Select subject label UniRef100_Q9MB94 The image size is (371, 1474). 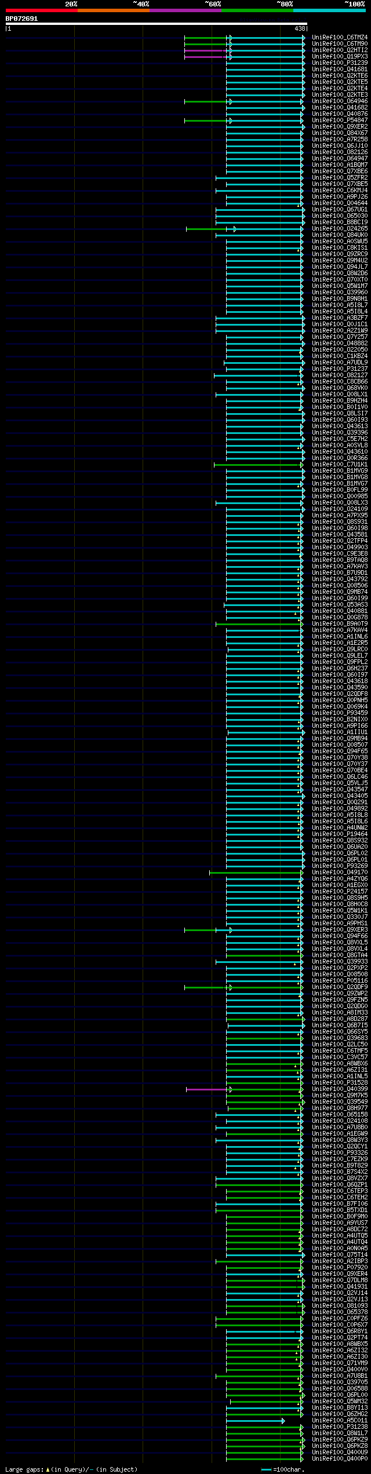[340, 739]
